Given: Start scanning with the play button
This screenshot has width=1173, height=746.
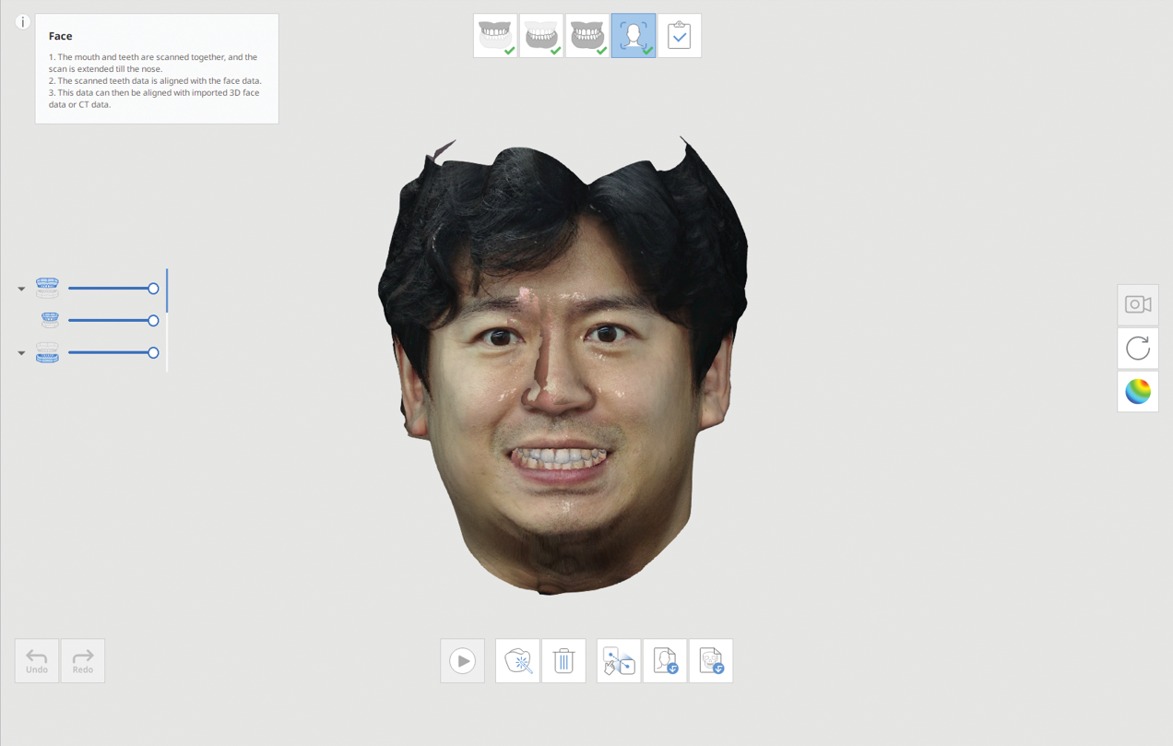Looking at the screenshot, I should pyautogui.click(x=462, y=660).
